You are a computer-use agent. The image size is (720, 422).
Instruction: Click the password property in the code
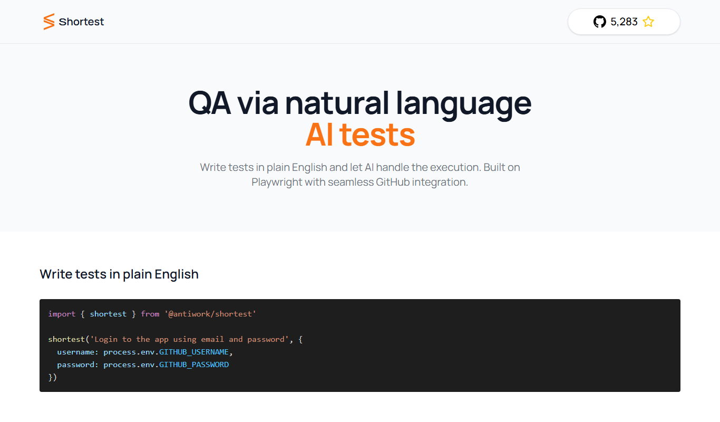(77, 365)
